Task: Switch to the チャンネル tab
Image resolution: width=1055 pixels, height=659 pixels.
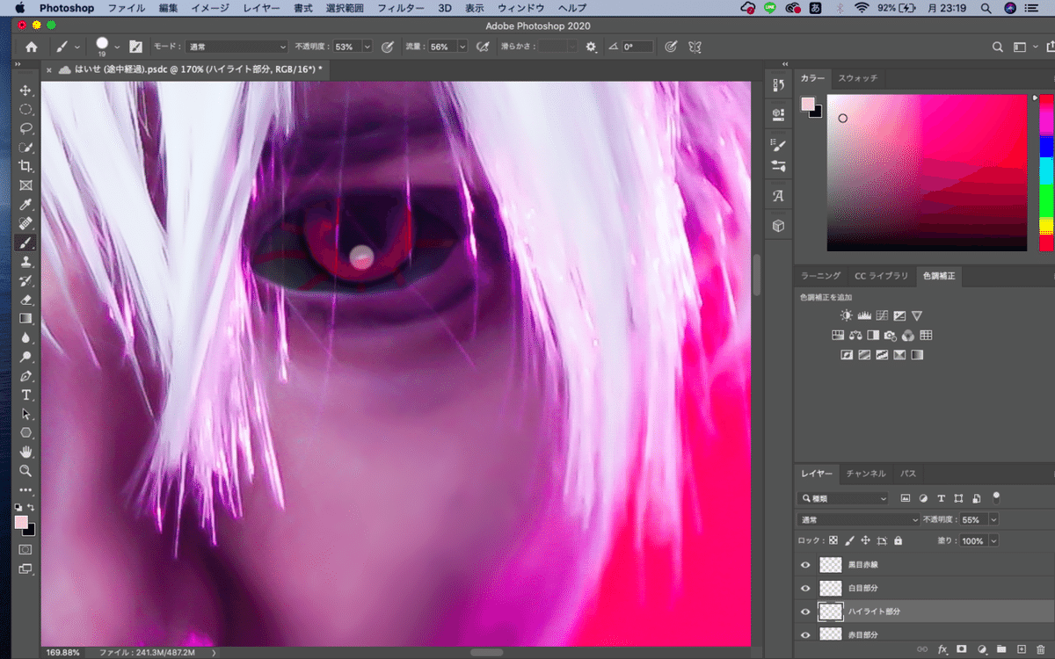Action: coord(865,474)
